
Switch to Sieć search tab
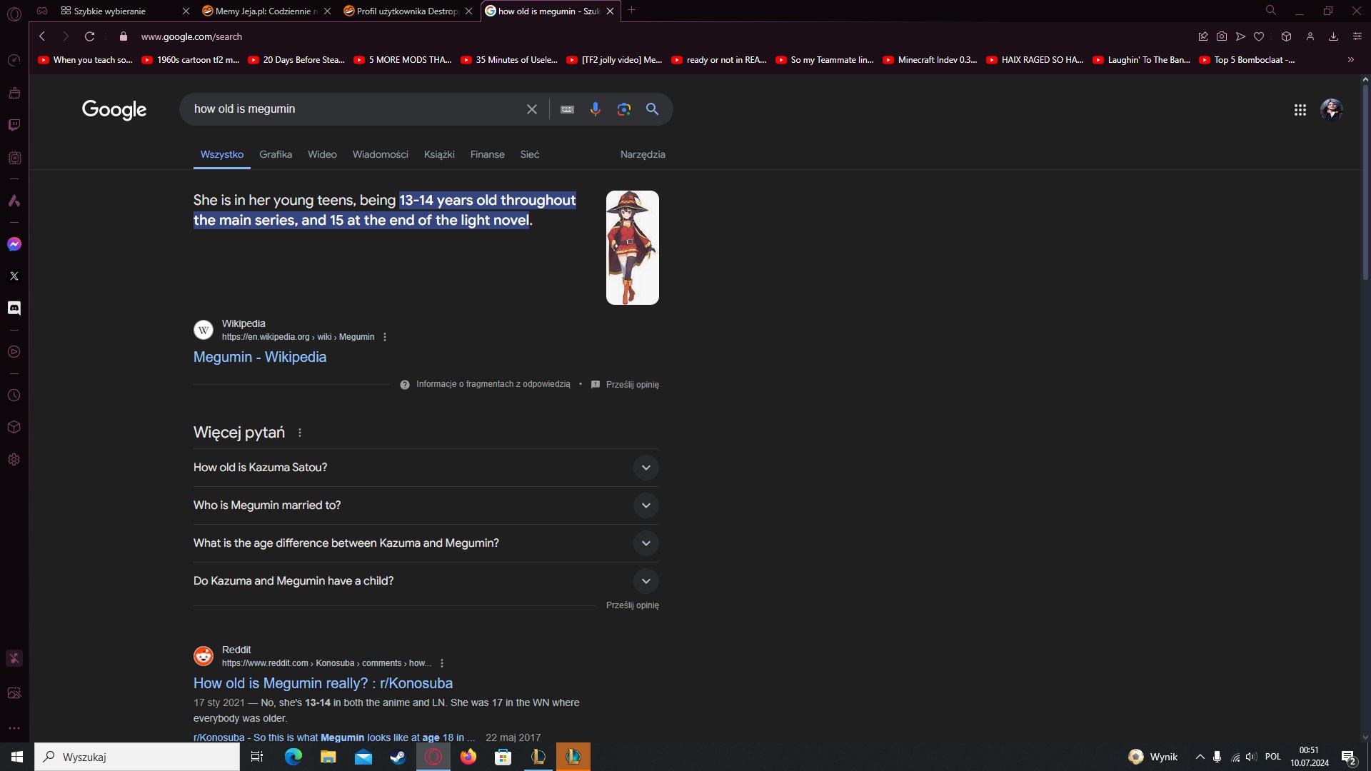click(x=530, y=154)
